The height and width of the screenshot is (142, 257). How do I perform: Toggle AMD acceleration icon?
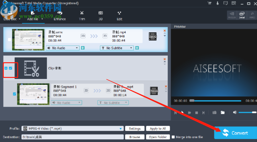point(252,15)
